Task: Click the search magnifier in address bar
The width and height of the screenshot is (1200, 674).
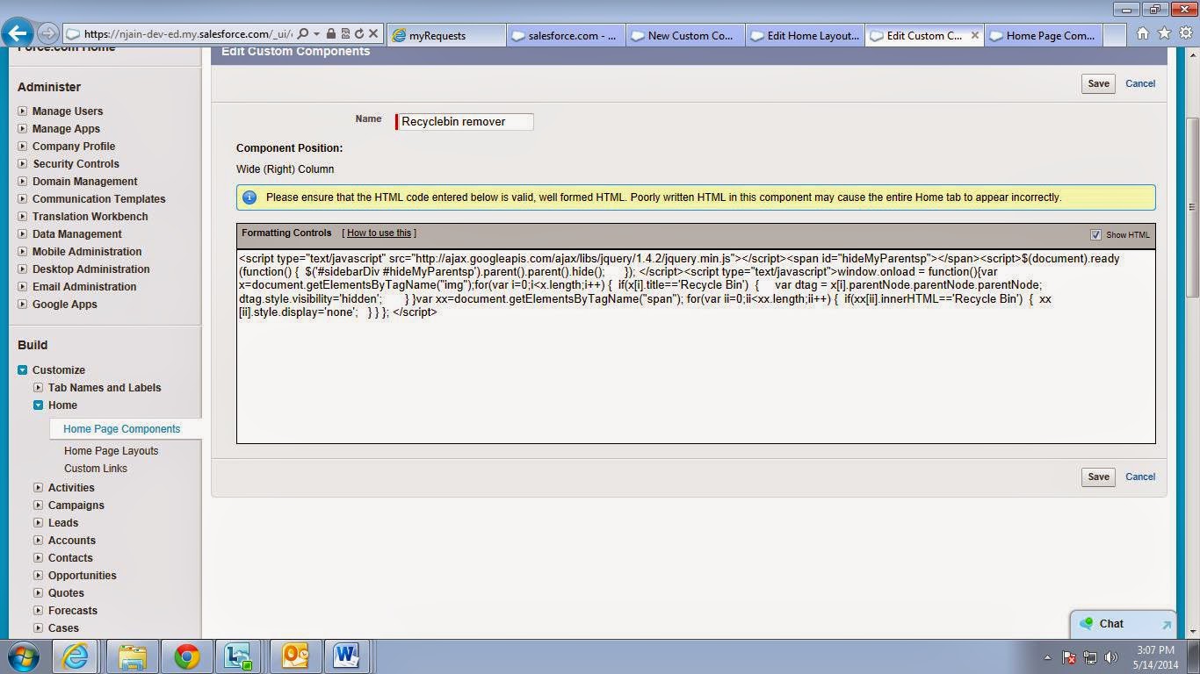Action: pyautogui.click(x=303, y=34)
